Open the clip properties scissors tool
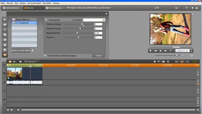Image resolution: width=202 pixels, height=114 pixels. [5, 20]
